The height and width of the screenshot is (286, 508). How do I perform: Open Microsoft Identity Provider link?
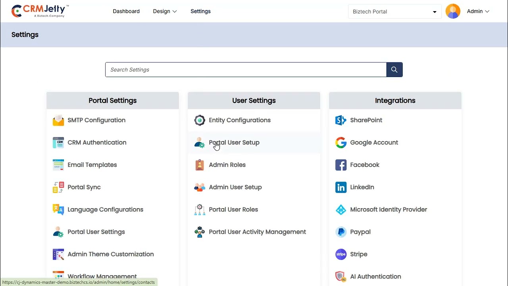click(x=388, y=210)
